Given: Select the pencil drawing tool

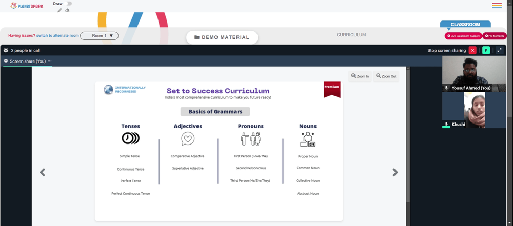Looking at the screenshot, I should click(59, 10).
